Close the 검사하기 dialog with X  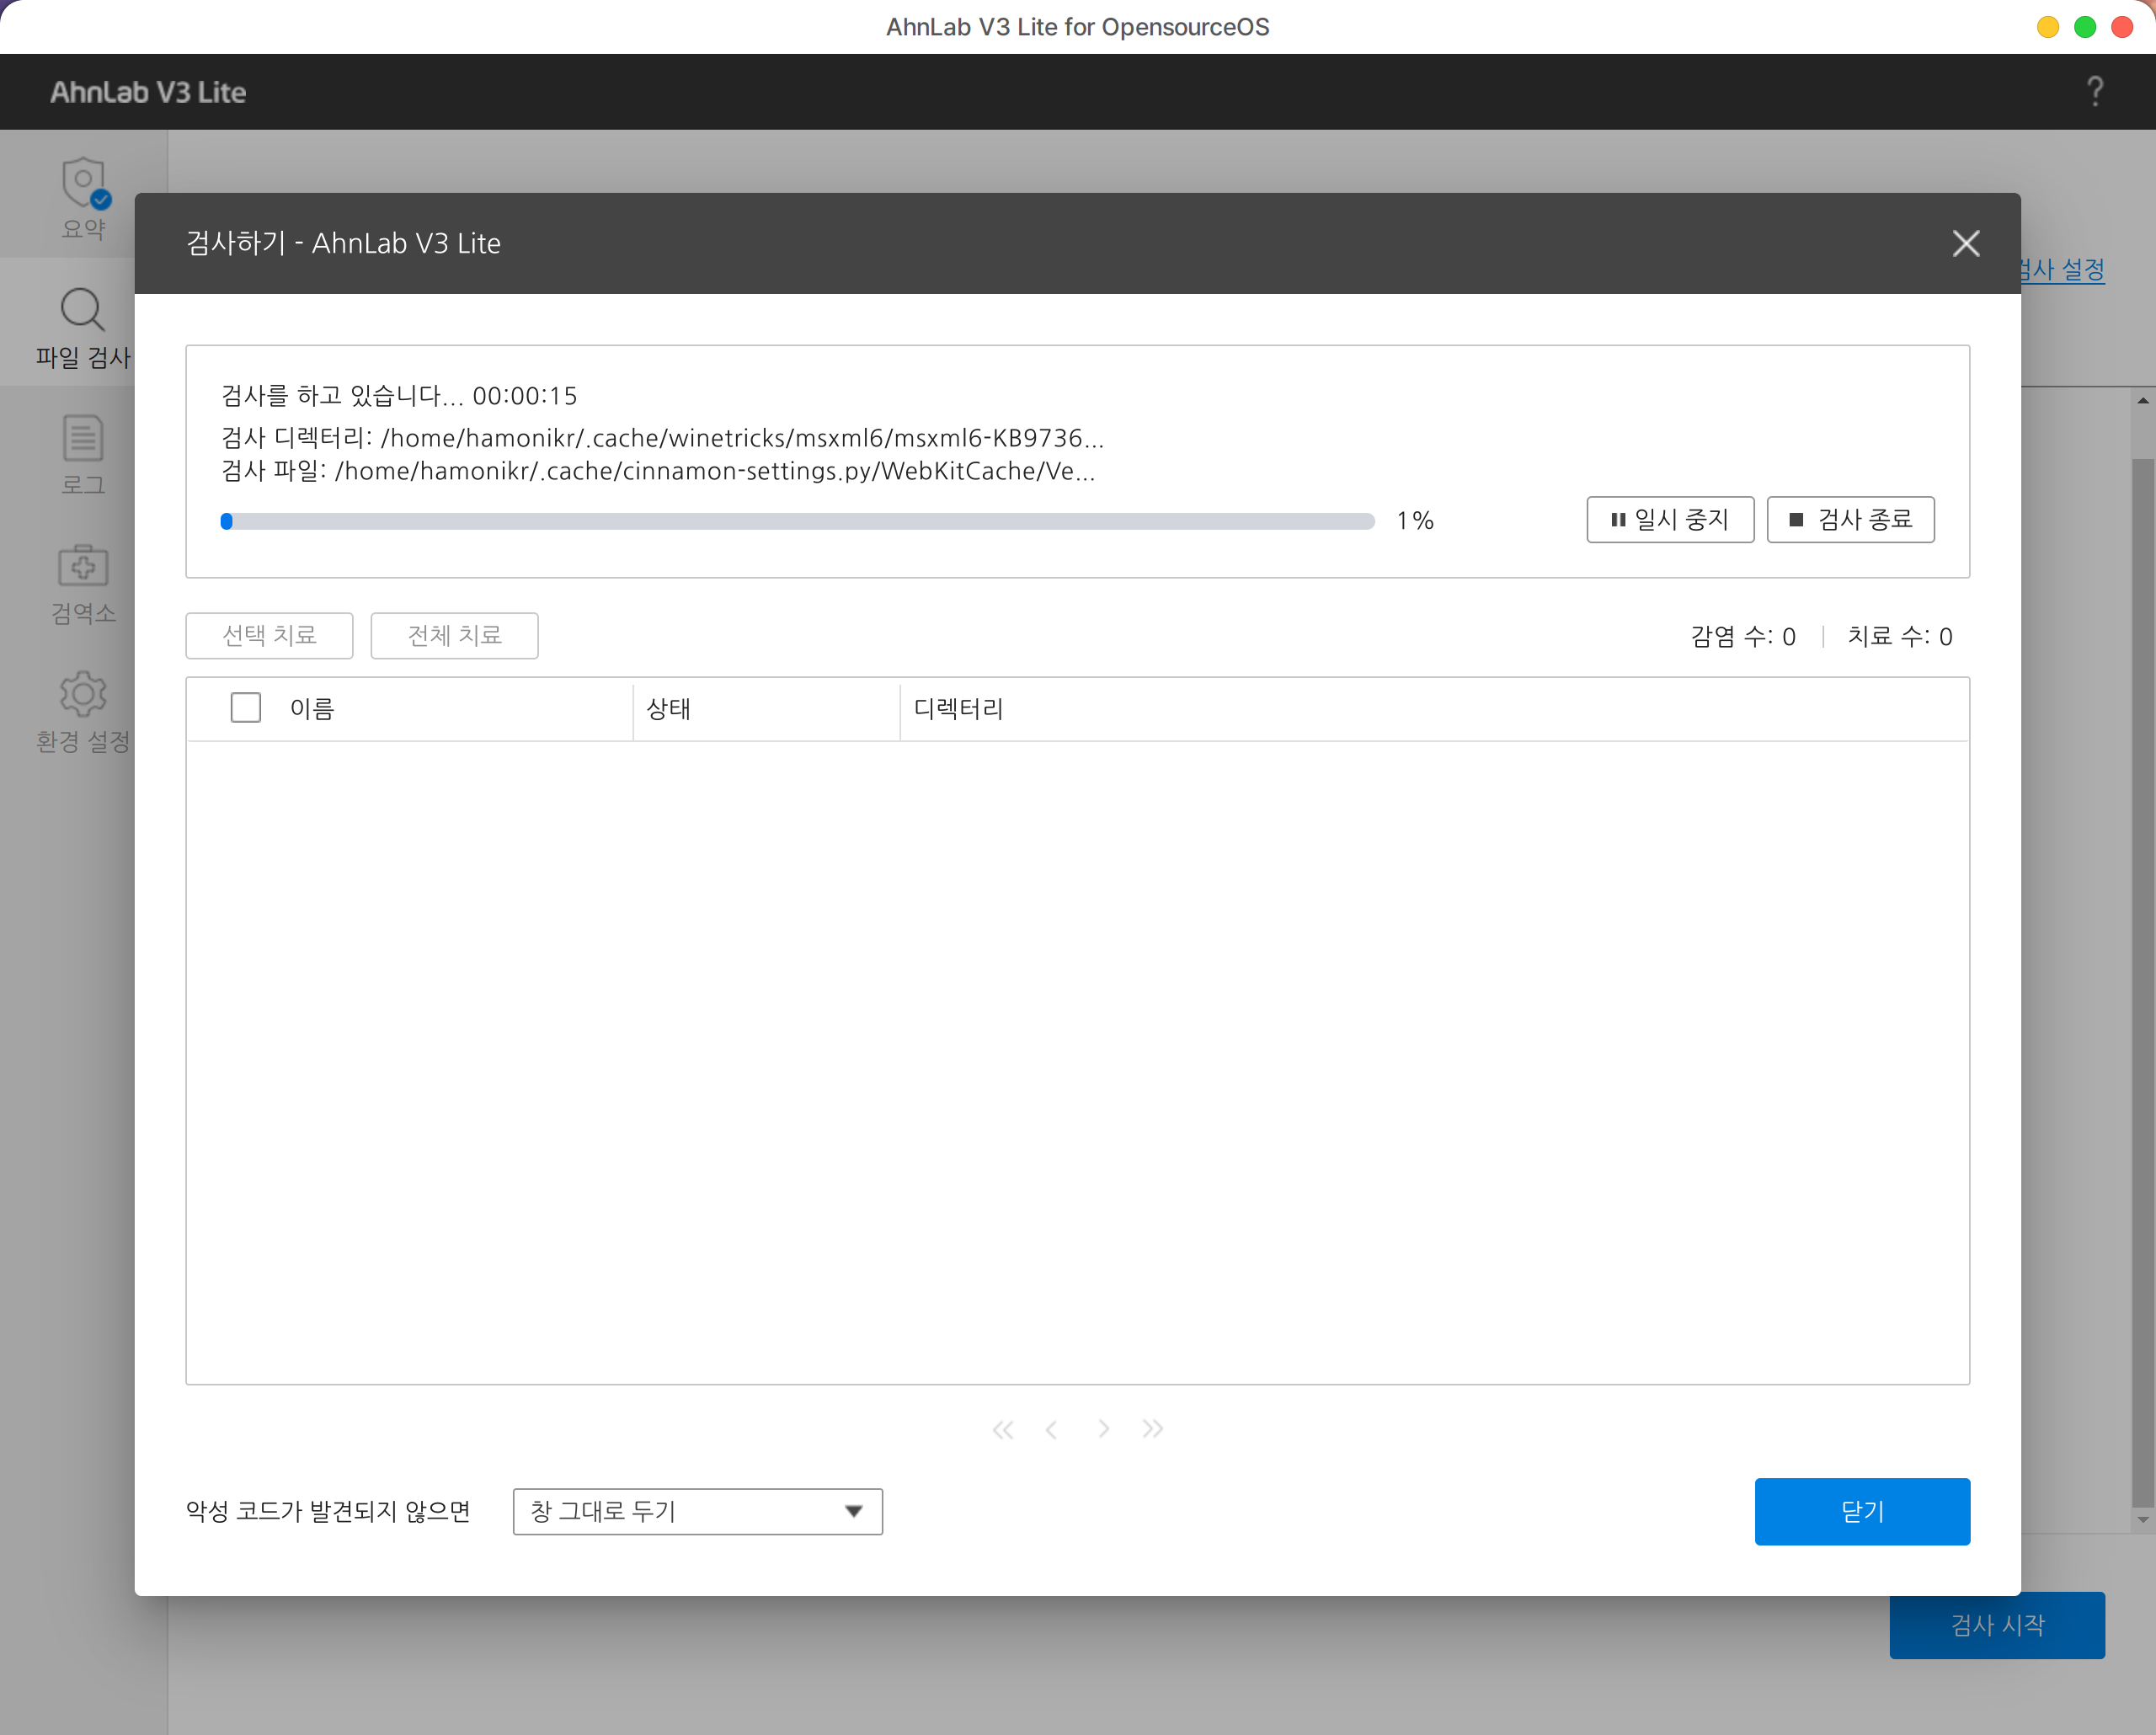click(x=1966, y=243)
